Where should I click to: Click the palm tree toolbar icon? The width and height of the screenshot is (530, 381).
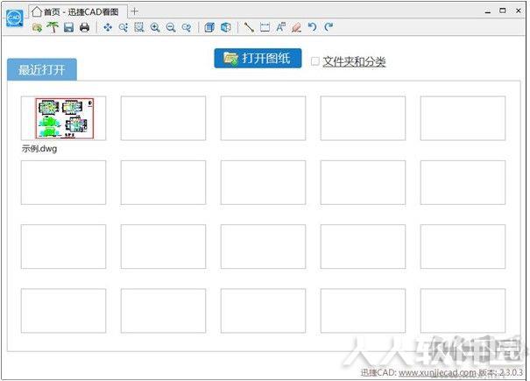53,27
